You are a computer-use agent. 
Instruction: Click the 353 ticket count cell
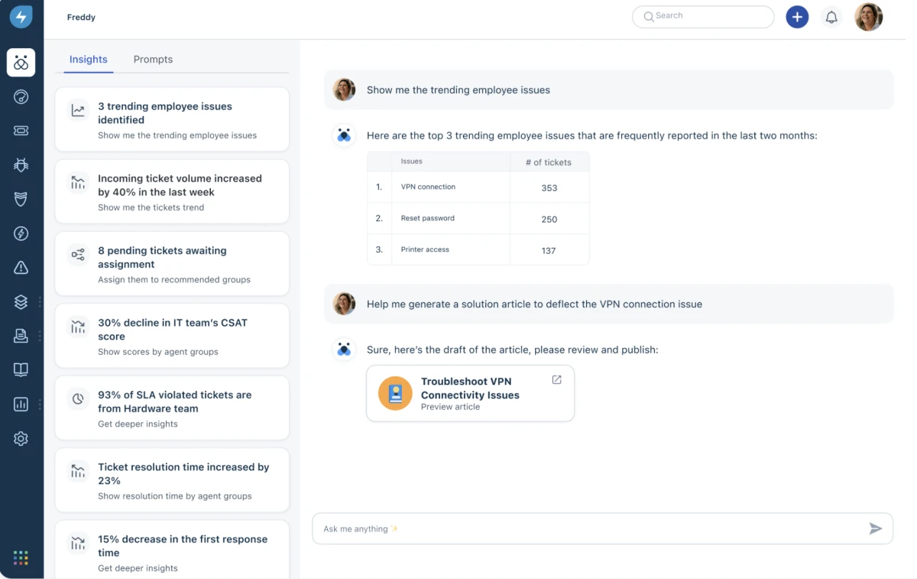pos(549,187)
